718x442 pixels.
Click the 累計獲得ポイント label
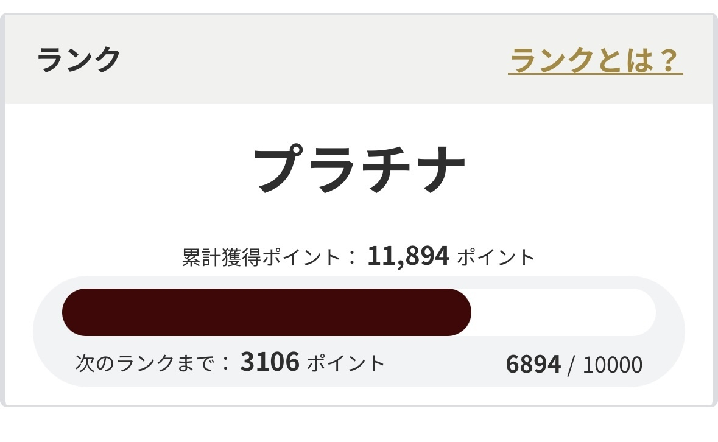261,257
